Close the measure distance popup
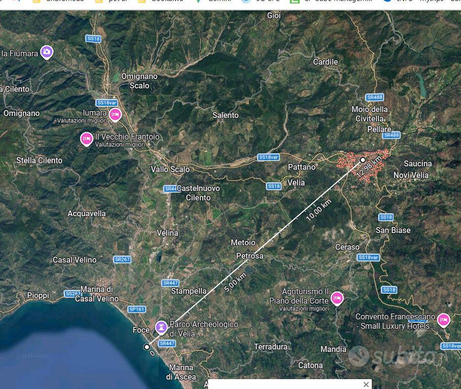The image size is (461, 389). (366, 385)
